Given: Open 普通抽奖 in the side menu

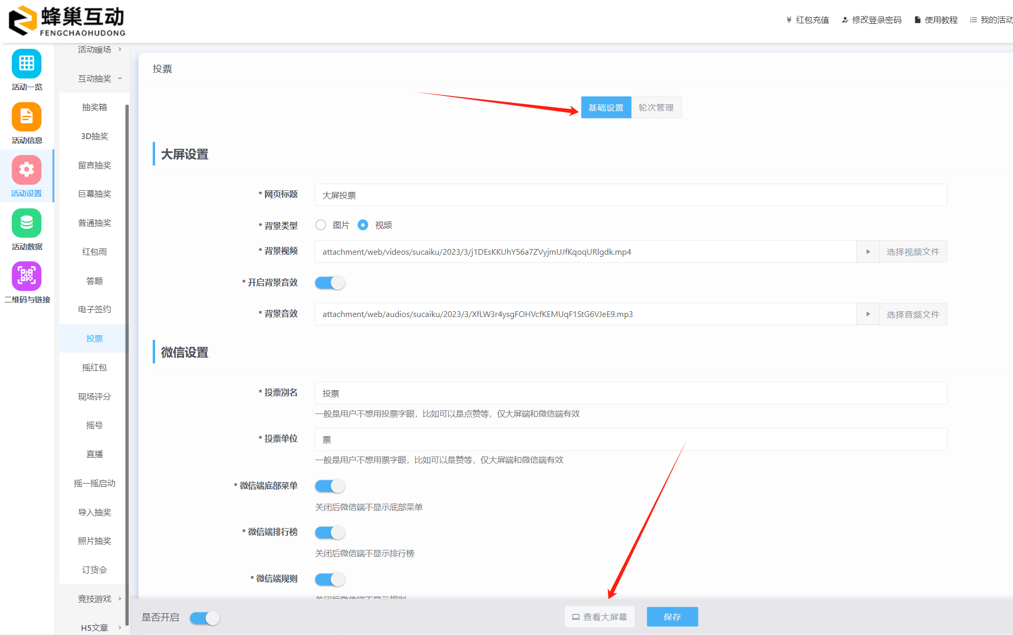Looking at the screenshot, I should point(94,223).
